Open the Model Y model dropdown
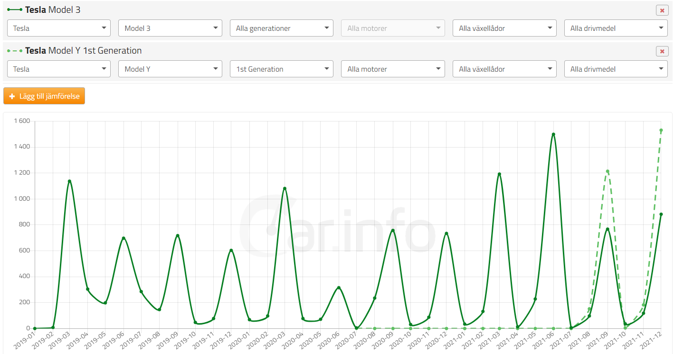 coord(170,69)
